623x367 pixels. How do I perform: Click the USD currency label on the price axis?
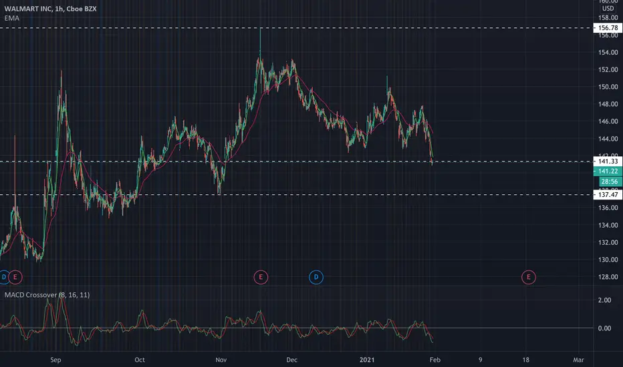[608, 8]
